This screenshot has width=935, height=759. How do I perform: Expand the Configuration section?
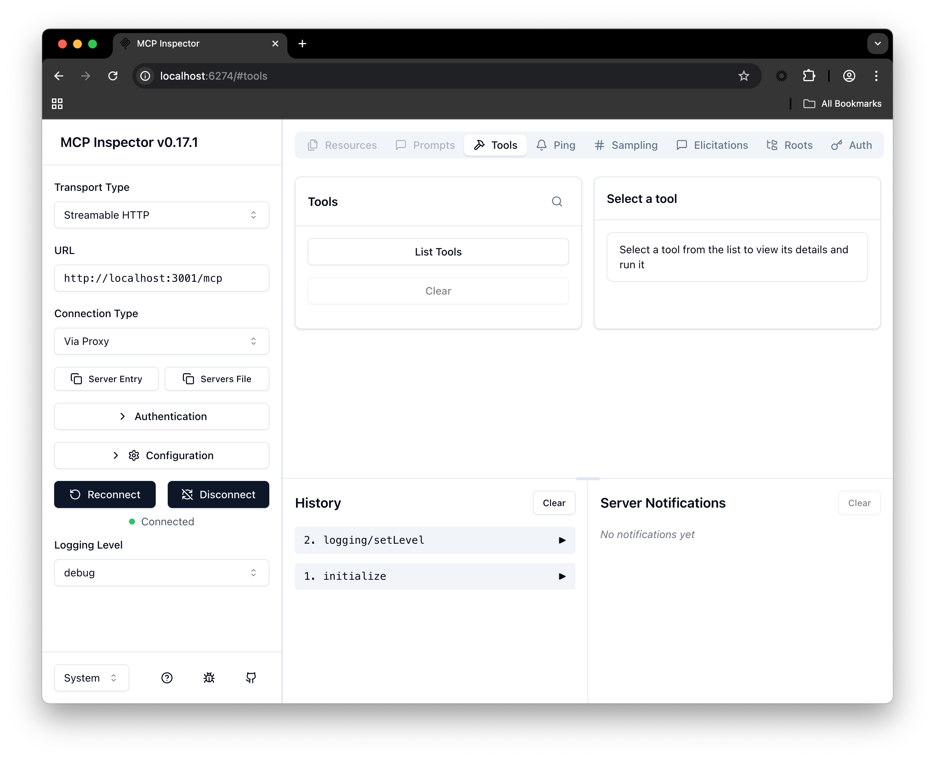click(x=161, y=455)
